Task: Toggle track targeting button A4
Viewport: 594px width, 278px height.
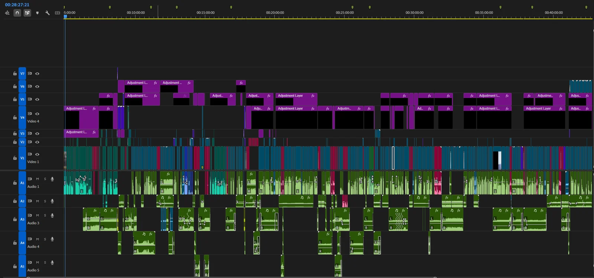Action: (22, 243)
